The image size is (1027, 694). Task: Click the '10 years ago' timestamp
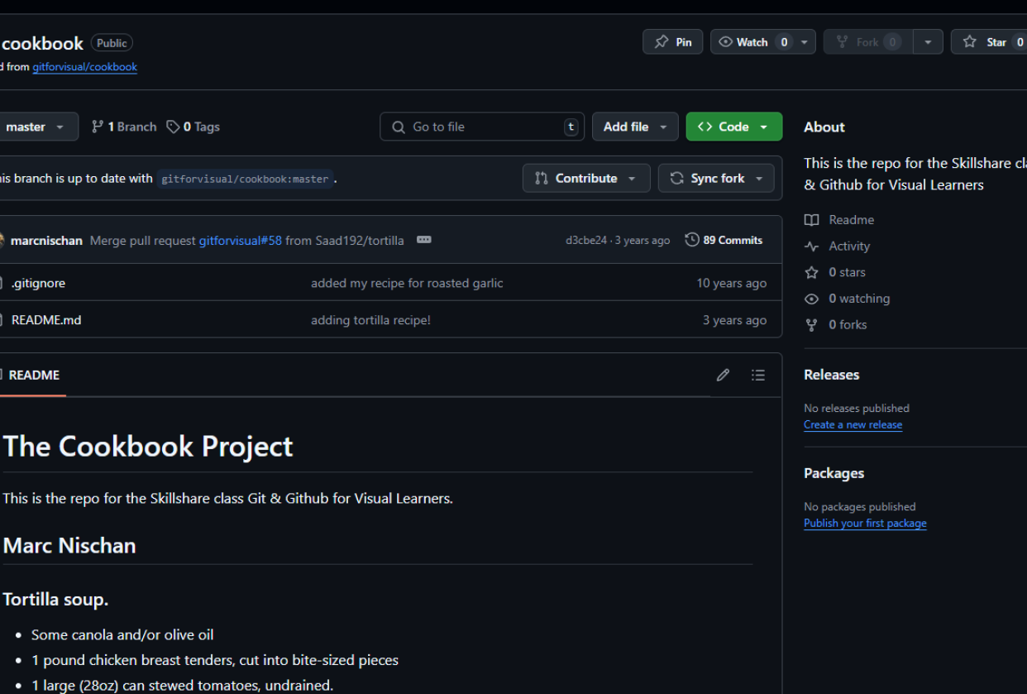click(x=731, y=283)
